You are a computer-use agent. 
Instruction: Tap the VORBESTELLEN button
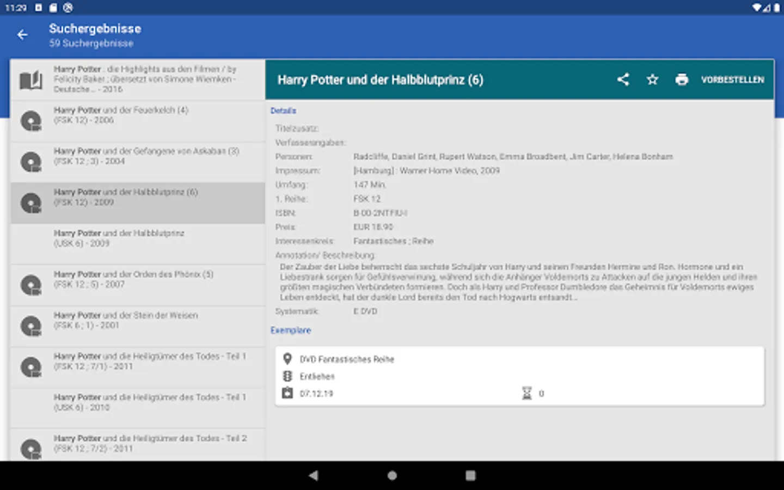point(732,79)
